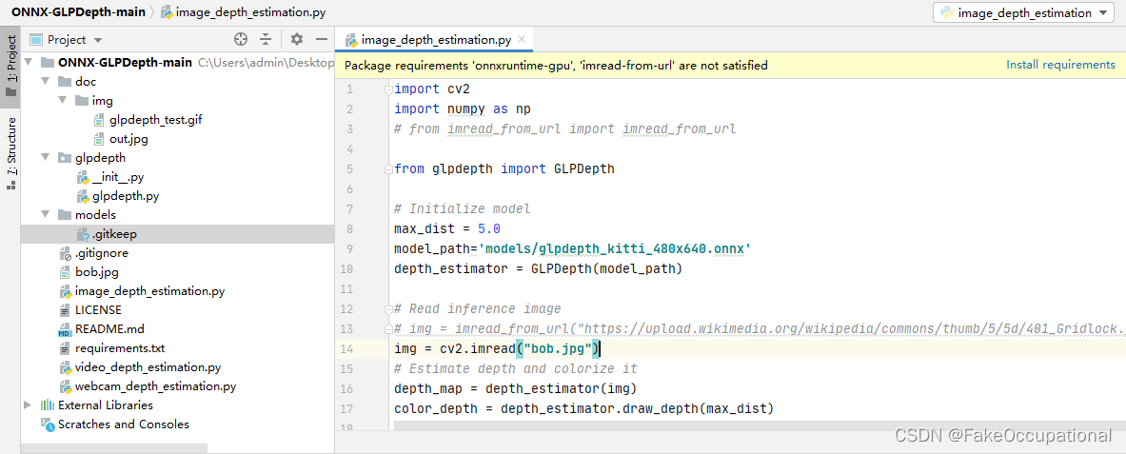Click __init__.py Python file icon

coord(83,177)
